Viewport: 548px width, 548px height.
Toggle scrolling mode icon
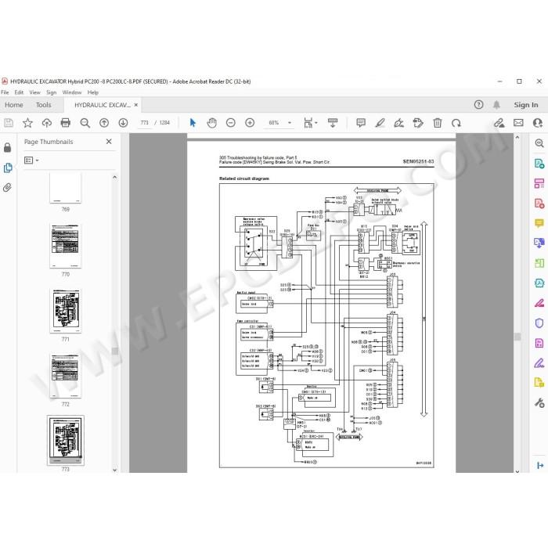click(x=333, y=123)
